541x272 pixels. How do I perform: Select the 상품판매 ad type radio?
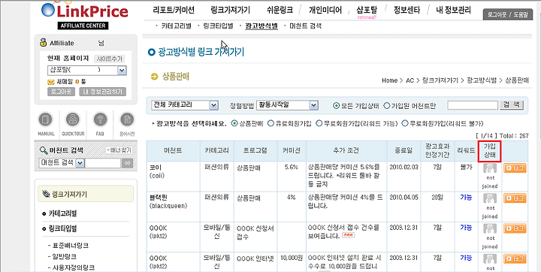[x=234, y=123]
